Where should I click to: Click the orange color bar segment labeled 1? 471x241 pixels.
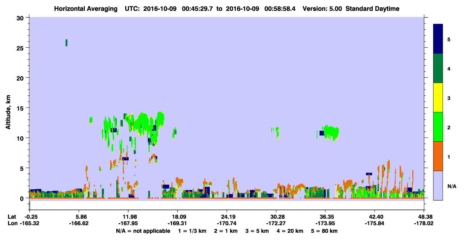(438, 156)
